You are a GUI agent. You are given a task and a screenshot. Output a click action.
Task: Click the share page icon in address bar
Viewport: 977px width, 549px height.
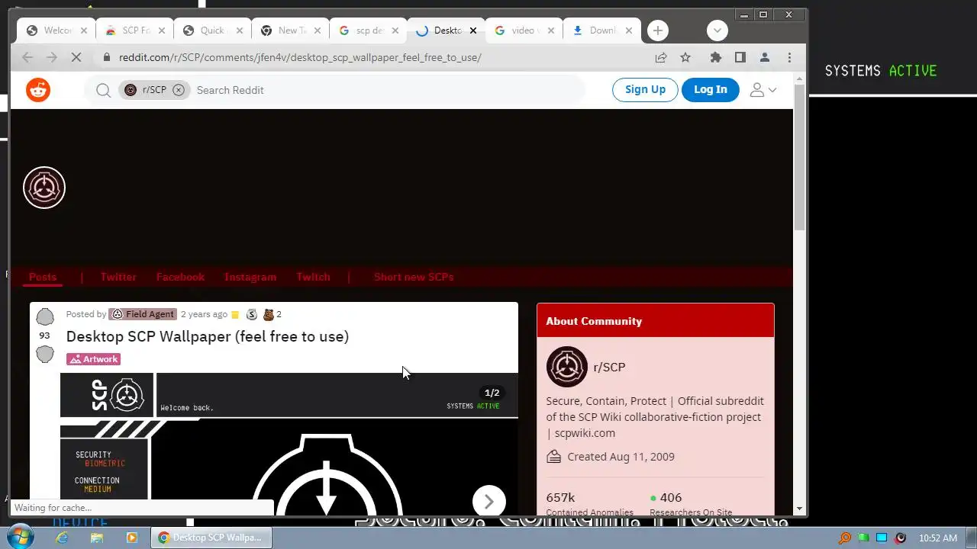pyautogui.click(x=661, y=57)
